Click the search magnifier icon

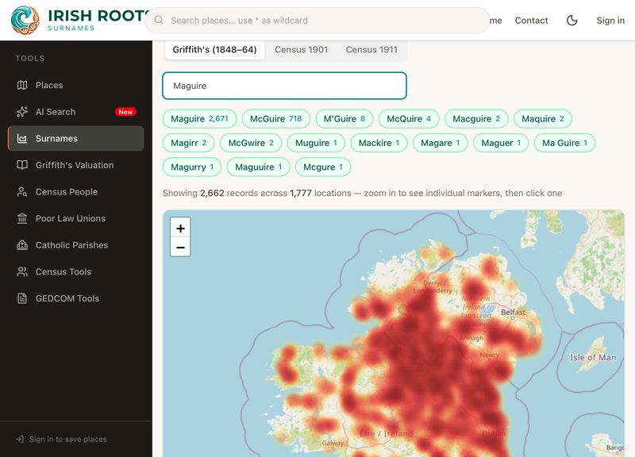pos(159,21)
